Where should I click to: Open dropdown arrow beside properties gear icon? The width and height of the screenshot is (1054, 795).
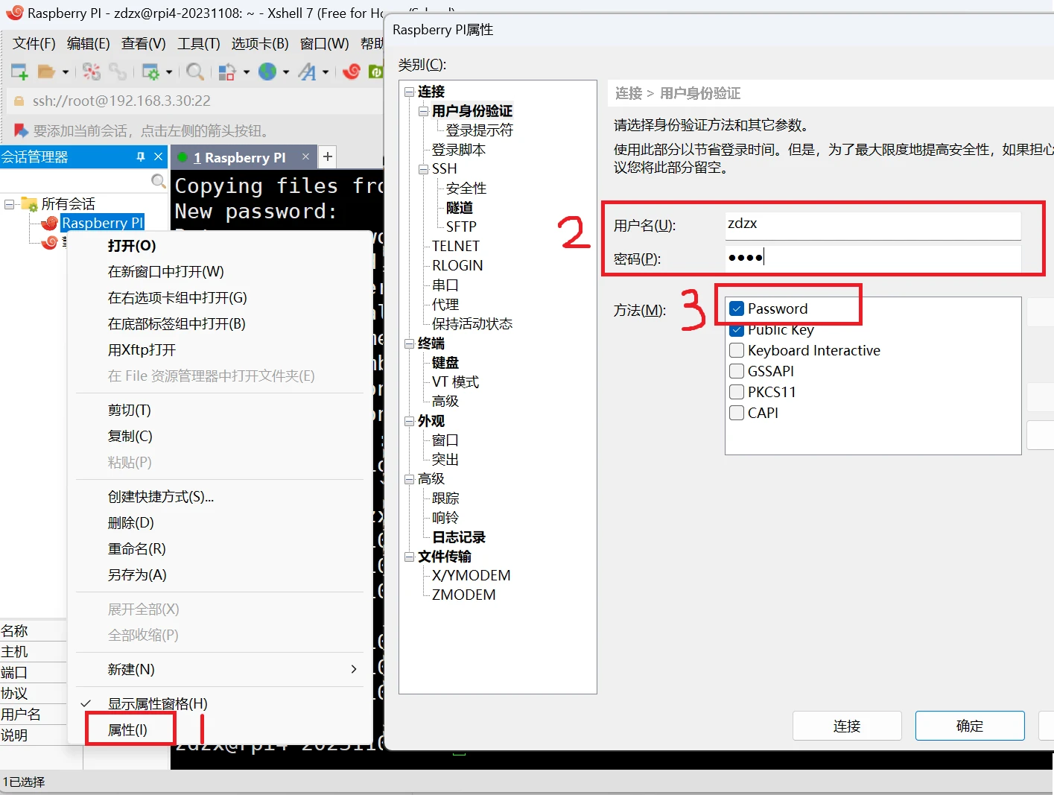(x=169, y=72)
